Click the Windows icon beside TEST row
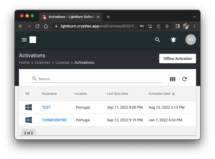This screenshot has width=215, height=159. click(28, 107)
